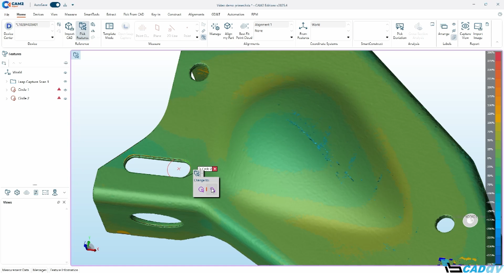The image size is (504, 273).
Task: Click the save icon in the title bar
Action: click(x=65, y=5)
